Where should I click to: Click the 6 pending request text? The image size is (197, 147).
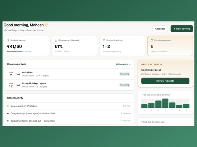click(151, 70)
